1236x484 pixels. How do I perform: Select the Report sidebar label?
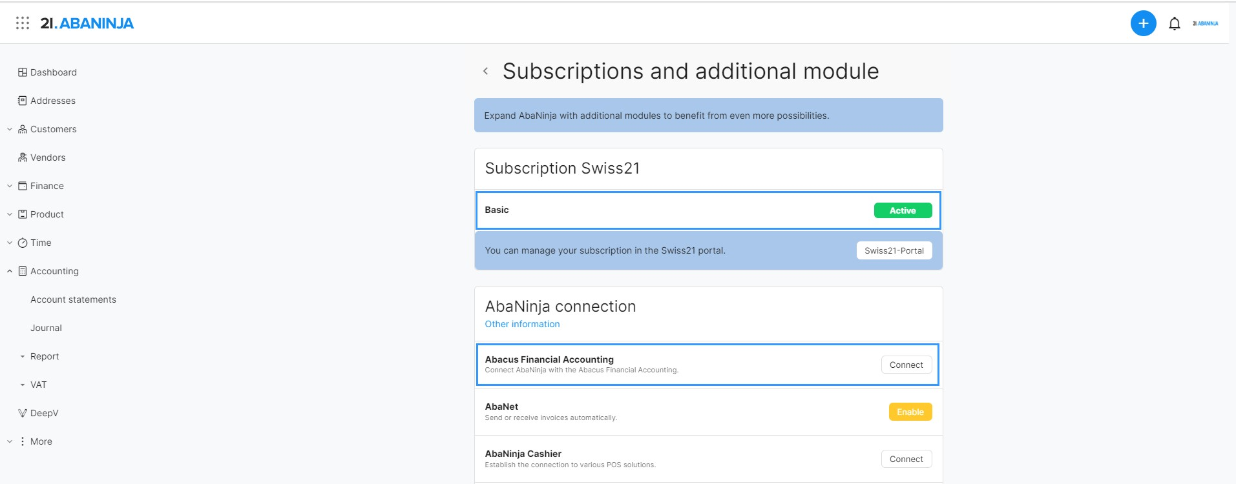[x=45, y=356]
